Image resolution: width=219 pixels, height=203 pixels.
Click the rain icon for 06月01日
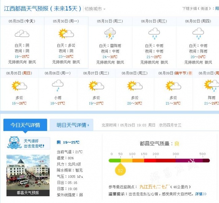pos(154,33)
